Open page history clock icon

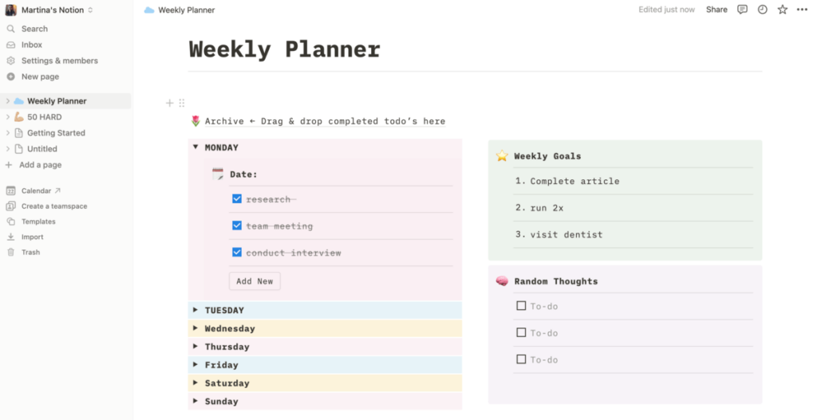point(763,10)
